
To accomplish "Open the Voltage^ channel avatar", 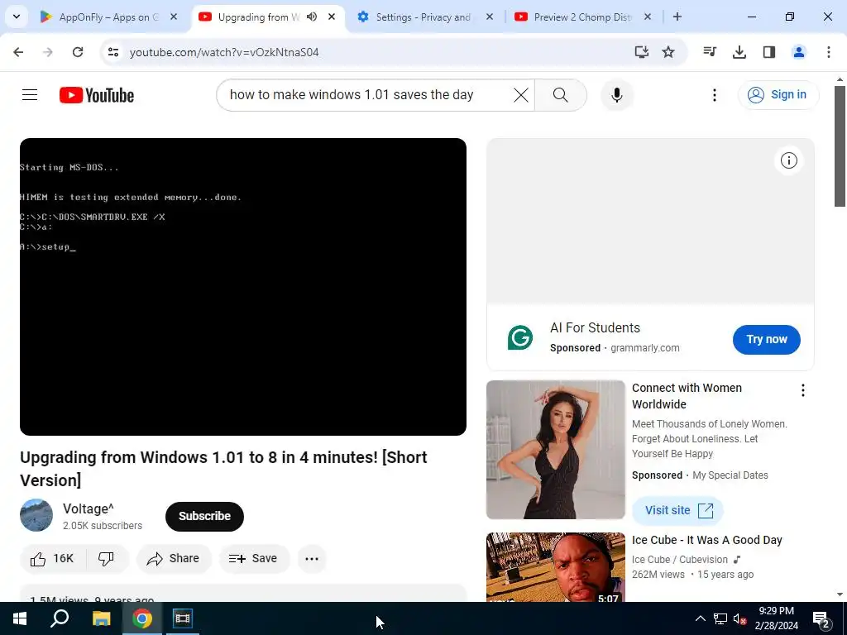I will pyautogui.click(x=36, y=515).
